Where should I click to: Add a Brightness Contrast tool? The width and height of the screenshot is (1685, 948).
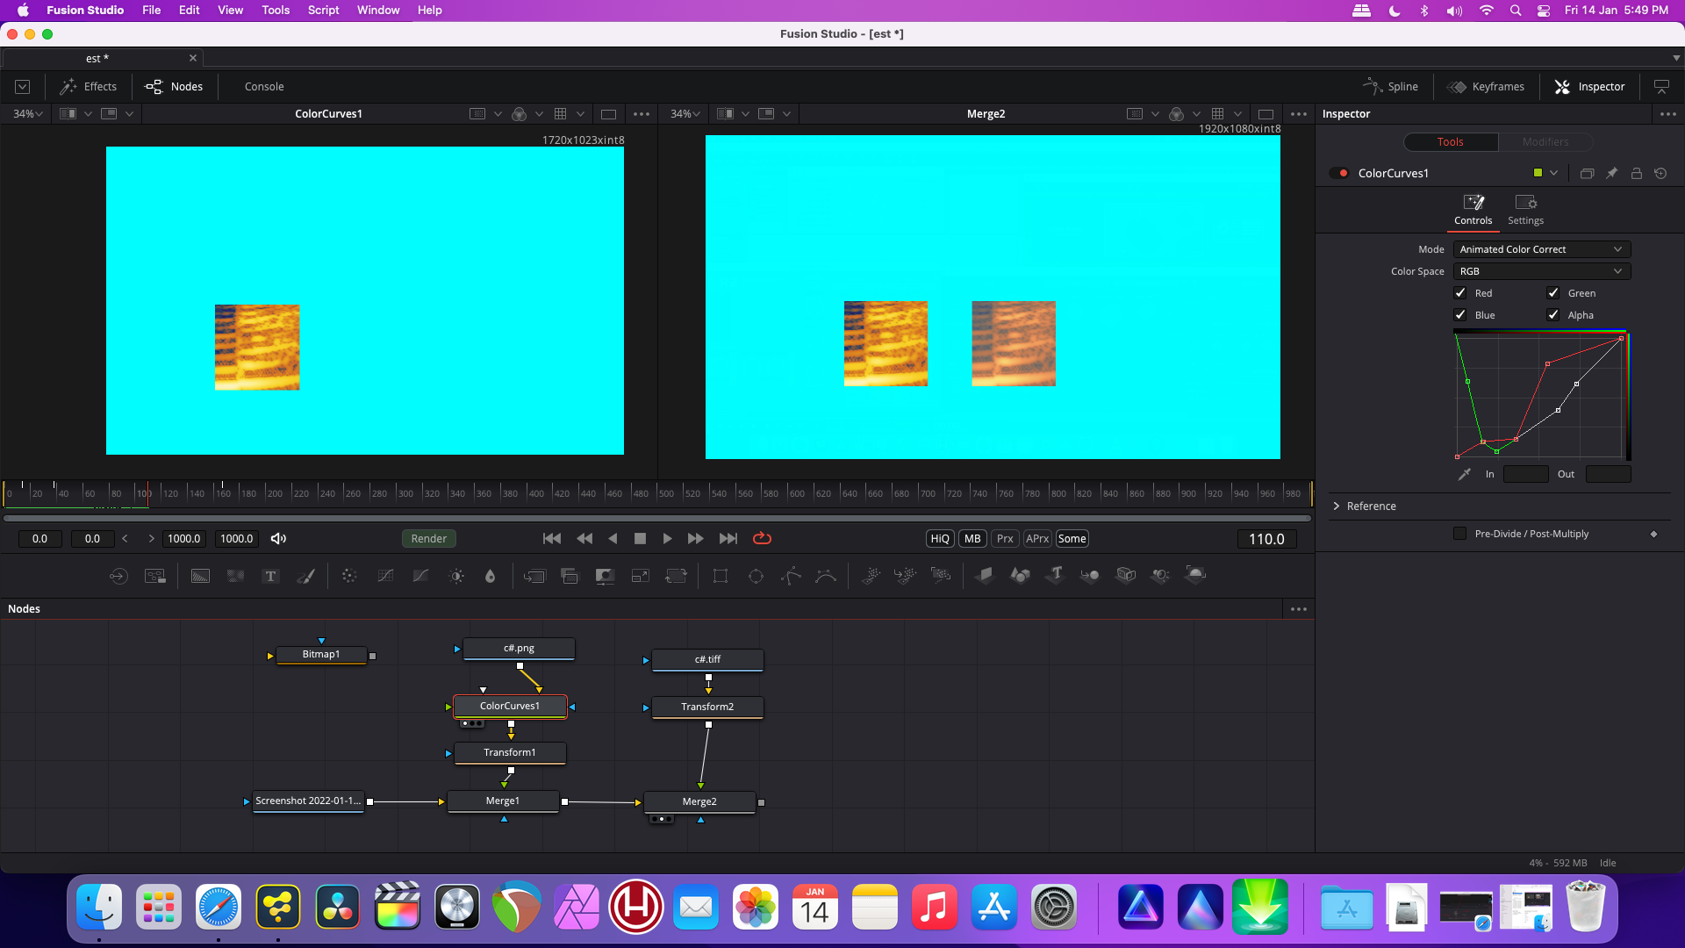(456, 576)
